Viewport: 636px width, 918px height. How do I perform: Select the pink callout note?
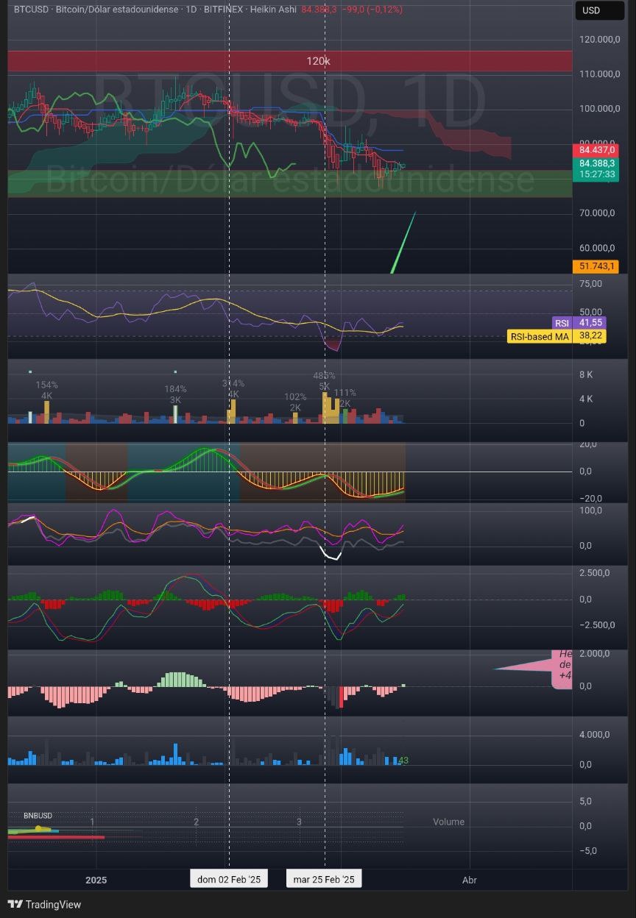tap(561, 669)
